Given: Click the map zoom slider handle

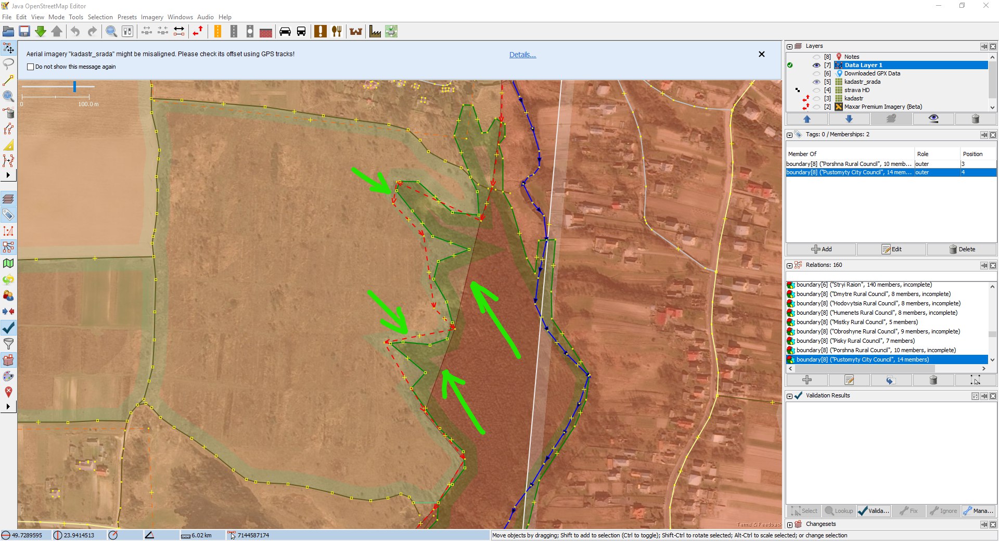Looking at the screenshot, I should 74,87.
